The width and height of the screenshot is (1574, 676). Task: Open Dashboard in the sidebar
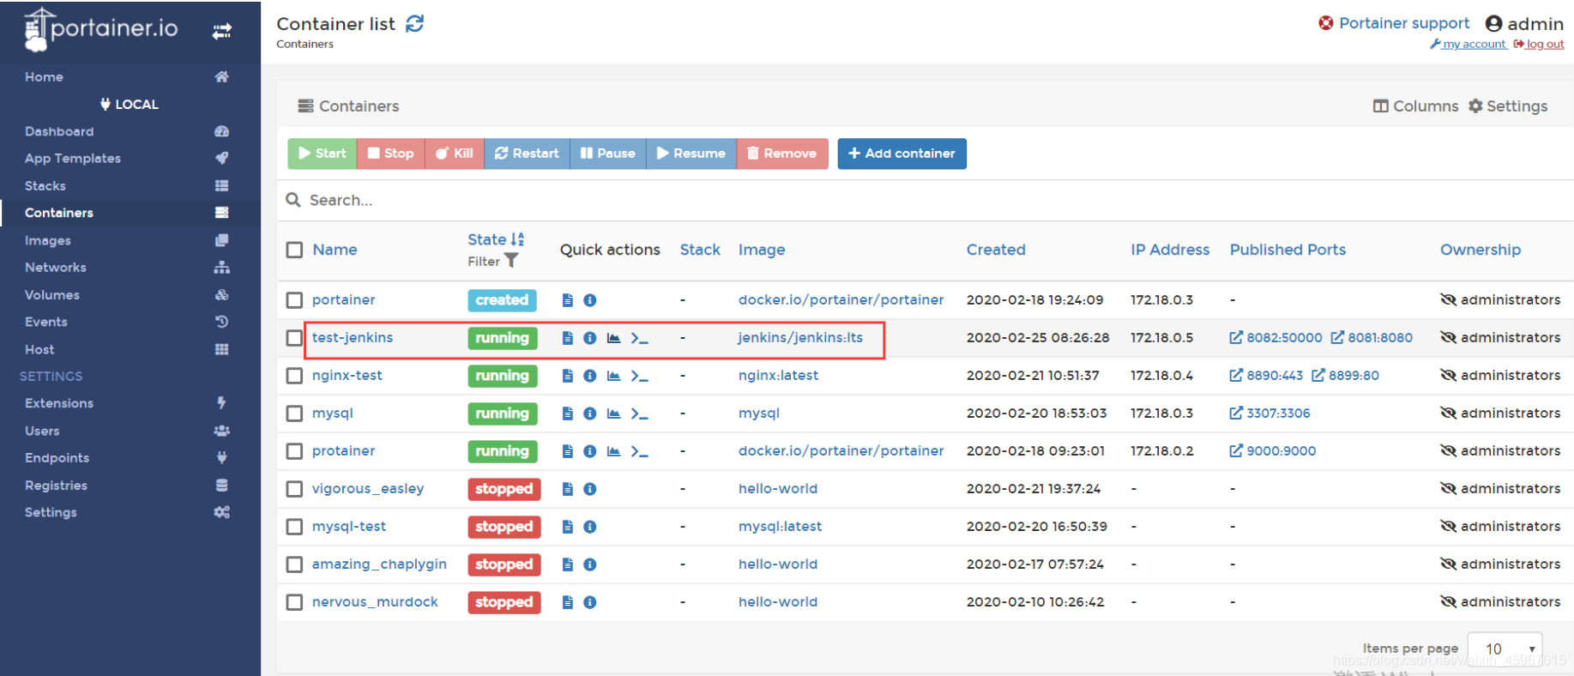pyautogui.click(x=59, y=131)
